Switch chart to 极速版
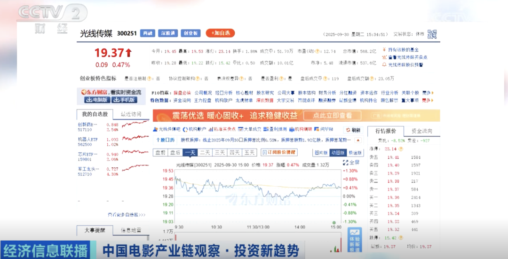Viewport: 508px width, 259px height. 355,152
